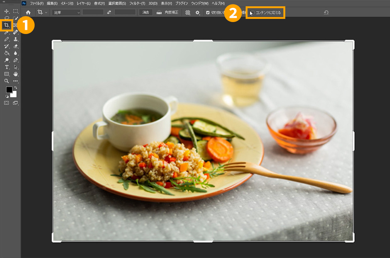Open the crop overlay grid options
390x258 pixels.
tap(188, 13)
